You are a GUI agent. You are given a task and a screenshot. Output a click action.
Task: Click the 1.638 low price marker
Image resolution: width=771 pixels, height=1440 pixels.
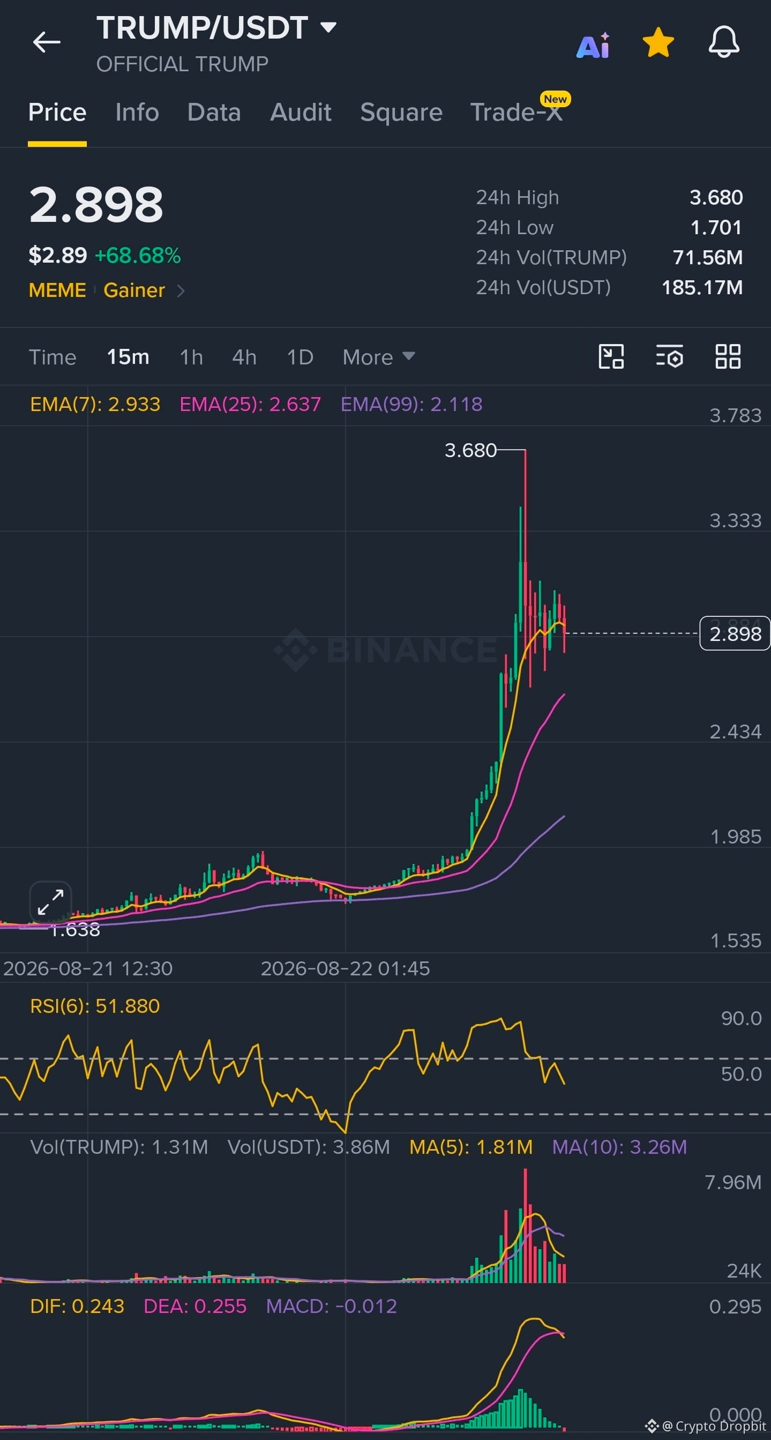(x=75, y=930)
